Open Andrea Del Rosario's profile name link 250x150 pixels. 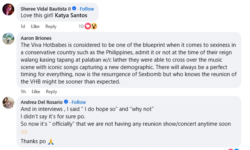click(x=41, y=102)
